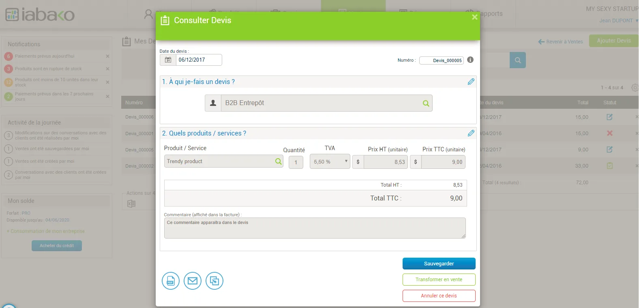The image size is (639, 308).
Task: Click the Commentaire text area
Action: coord(315,228)
